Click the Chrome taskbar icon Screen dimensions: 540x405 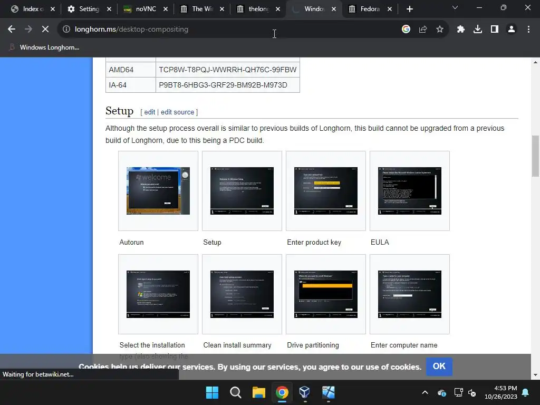coord(282,392)
